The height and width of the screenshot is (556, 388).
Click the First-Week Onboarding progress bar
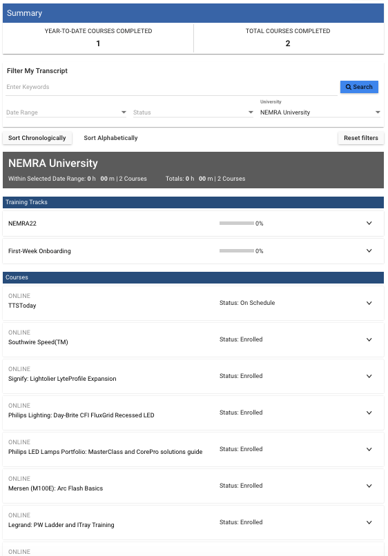(236, 250)
